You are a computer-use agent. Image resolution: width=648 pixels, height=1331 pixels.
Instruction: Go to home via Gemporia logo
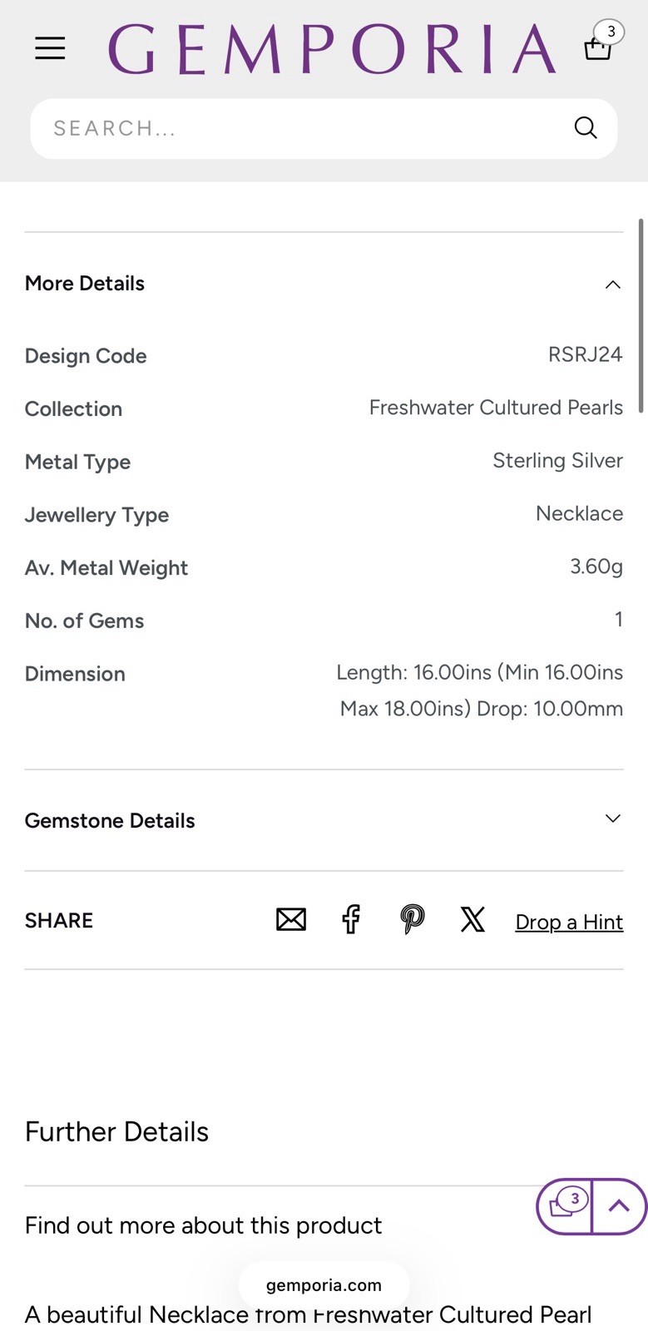(x=332, y=49)
